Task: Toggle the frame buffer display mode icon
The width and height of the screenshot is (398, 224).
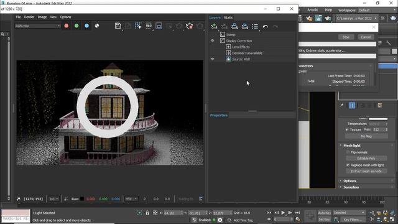Action: tap(159, 26)
